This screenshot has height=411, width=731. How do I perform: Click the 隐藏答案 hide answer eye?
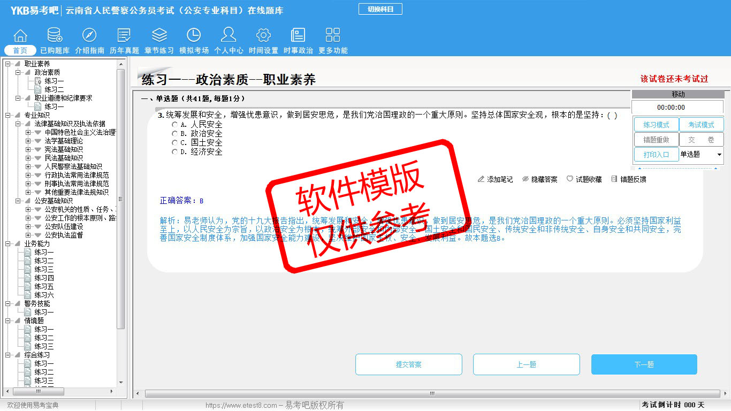[526, 179]
